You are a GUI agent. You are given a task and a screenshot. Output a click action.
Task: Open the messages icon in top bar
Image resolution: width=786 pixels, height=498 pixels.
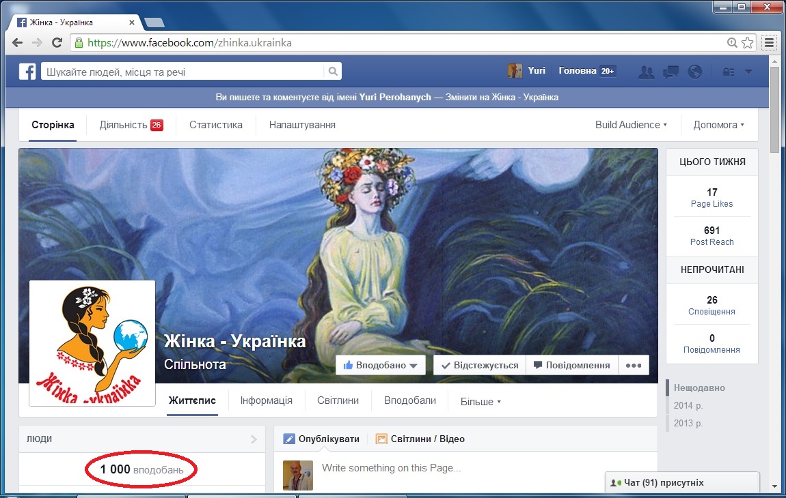coord(670,72)
